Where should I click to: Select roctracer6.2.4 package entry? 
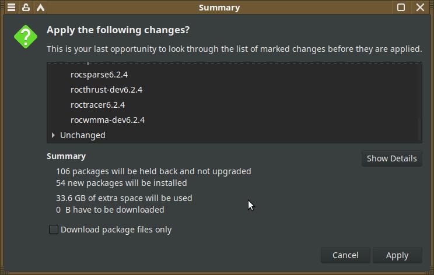pyautogui.click(x=97, y=105)
